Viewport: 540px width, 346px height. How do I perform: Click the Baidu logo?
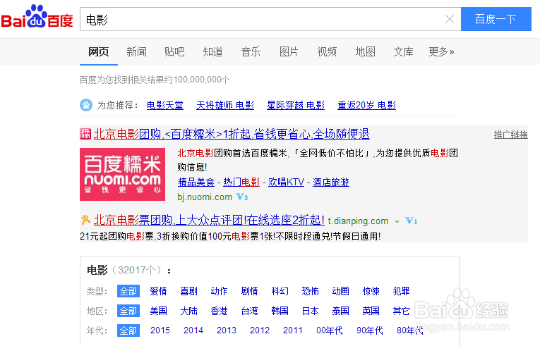pyautogui.click(x=37, y=16)
